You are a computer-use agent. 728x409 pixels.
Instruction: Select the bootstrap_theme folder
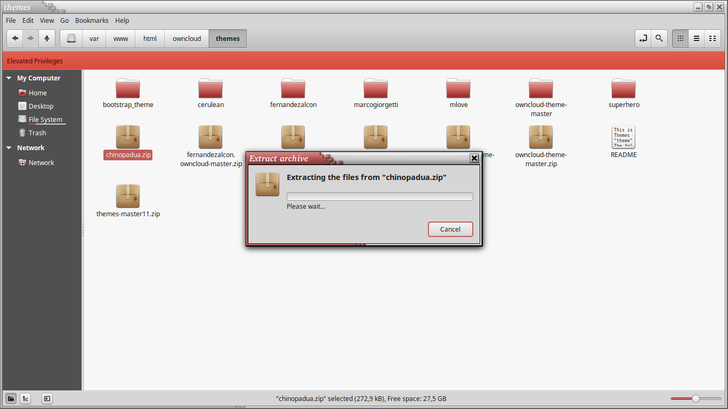[x=128, y=93]
